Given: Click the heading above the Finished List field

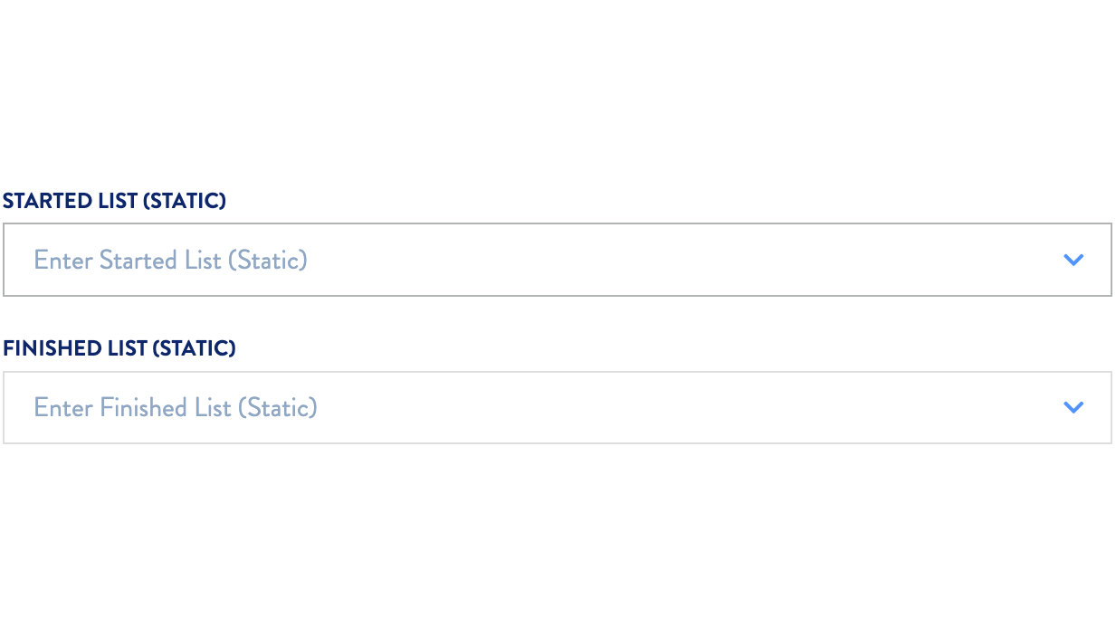Looking at the screenshot, I should coord(119,348).
